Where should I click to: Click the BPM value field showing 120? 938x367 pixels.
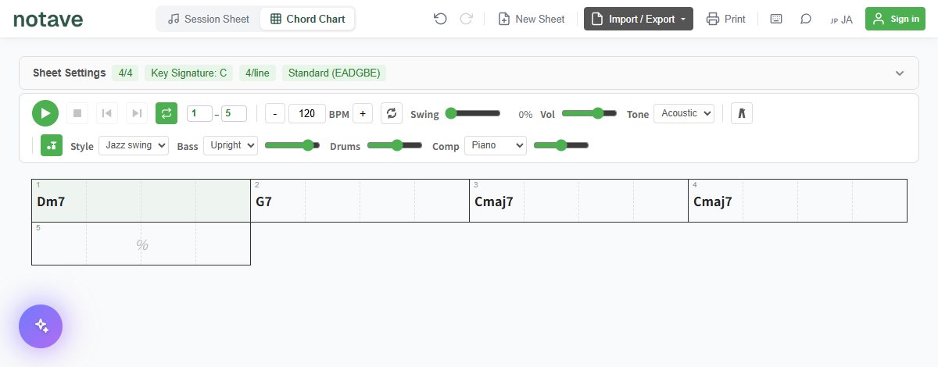pos(307,113)
